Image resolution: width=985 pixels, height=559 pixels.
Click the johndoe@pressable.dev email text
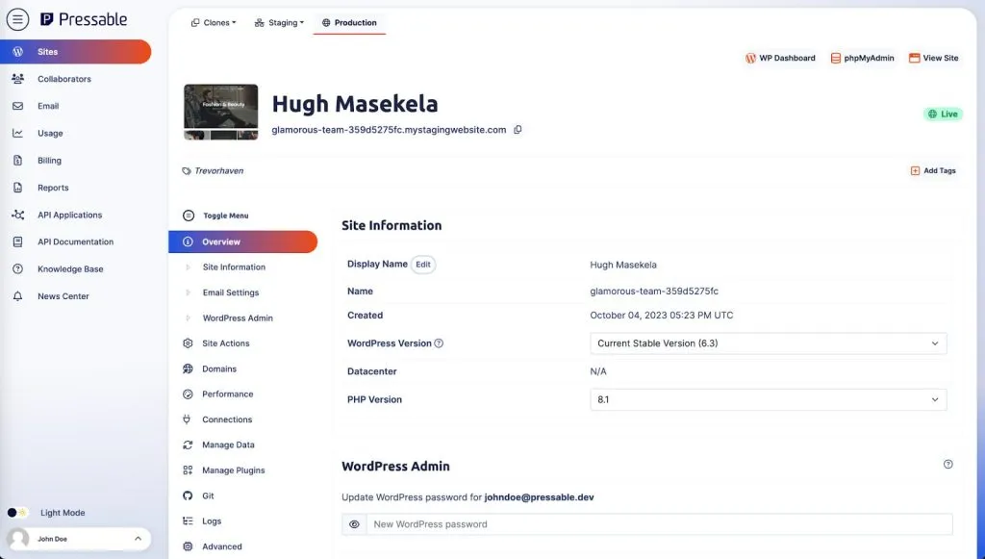[539, 497]
